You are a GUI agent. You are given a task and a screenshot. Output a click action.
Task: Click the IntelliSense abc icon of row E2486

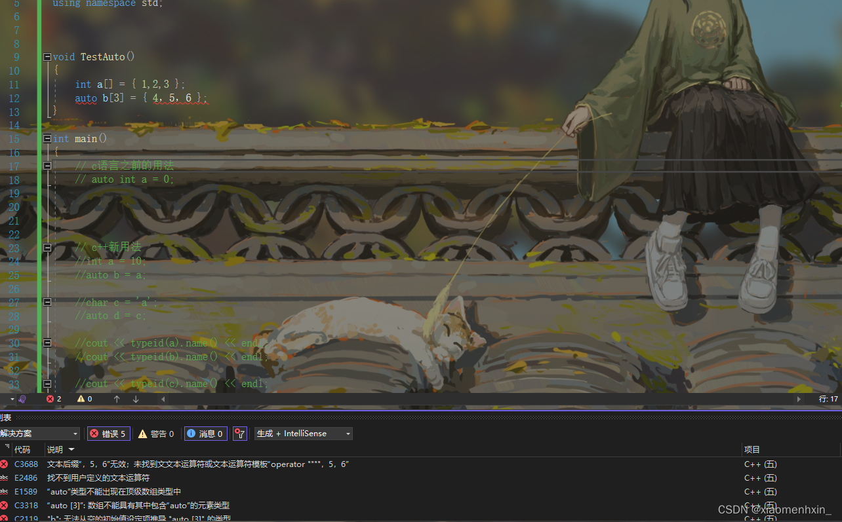point(4,478)
